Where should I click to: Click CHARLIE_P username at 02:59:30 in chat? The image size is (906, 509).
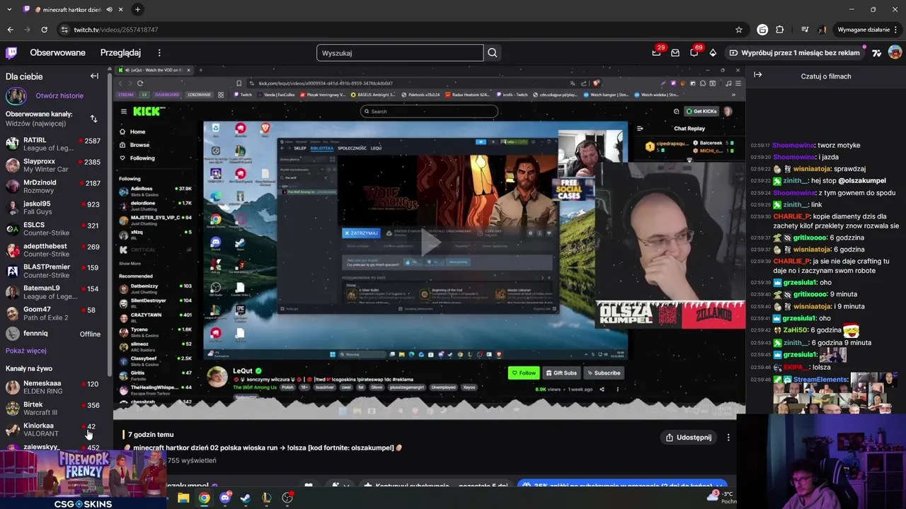pyautogui.click(x=791, y=216)
